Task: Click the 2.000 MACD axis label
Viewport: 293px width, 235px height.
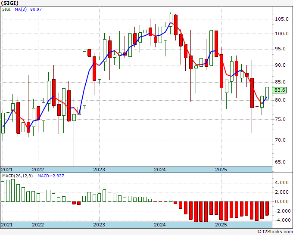Action: pos(282,192)
